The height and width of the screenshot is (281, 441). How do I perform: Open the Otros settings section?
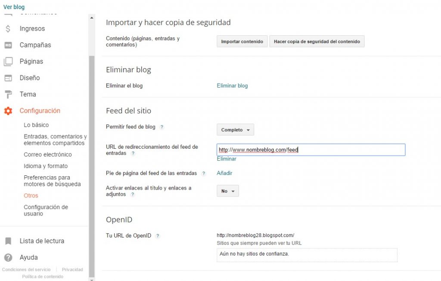(31, 196)
